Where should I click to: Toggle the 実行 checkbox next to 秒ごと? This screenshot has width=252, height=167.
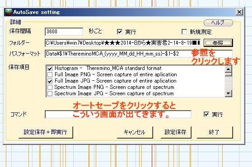120,32
